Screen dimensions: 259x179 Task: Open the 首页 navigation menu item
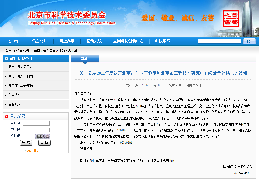tap(13, 41)
